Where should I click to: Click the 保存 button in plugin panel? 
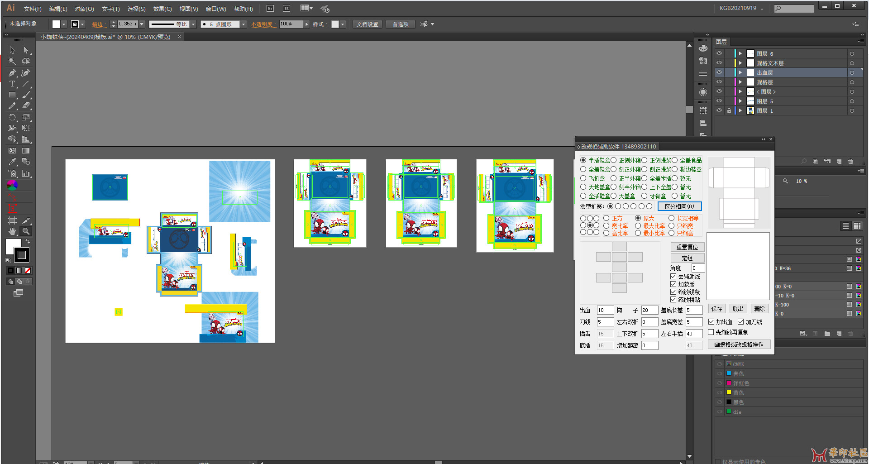coord(717,309)
